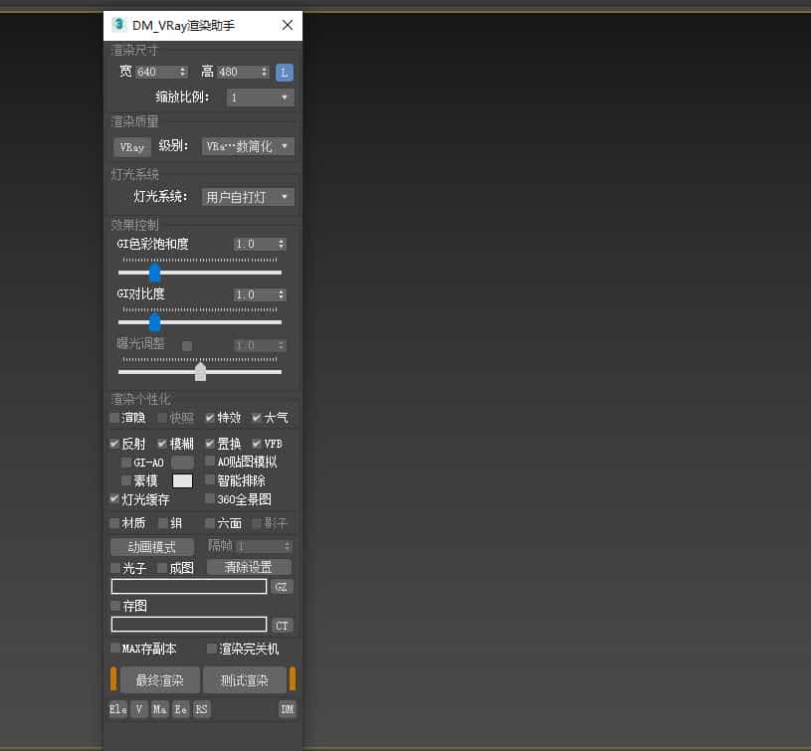Click the 宽 width spinner arrows
811x751 pixels.
click(x=182, y=72)
